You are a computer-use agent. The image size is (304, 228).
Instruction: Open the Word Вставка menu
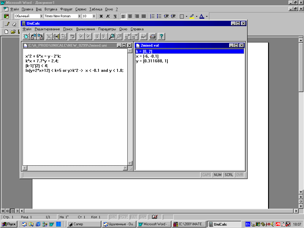51,9
